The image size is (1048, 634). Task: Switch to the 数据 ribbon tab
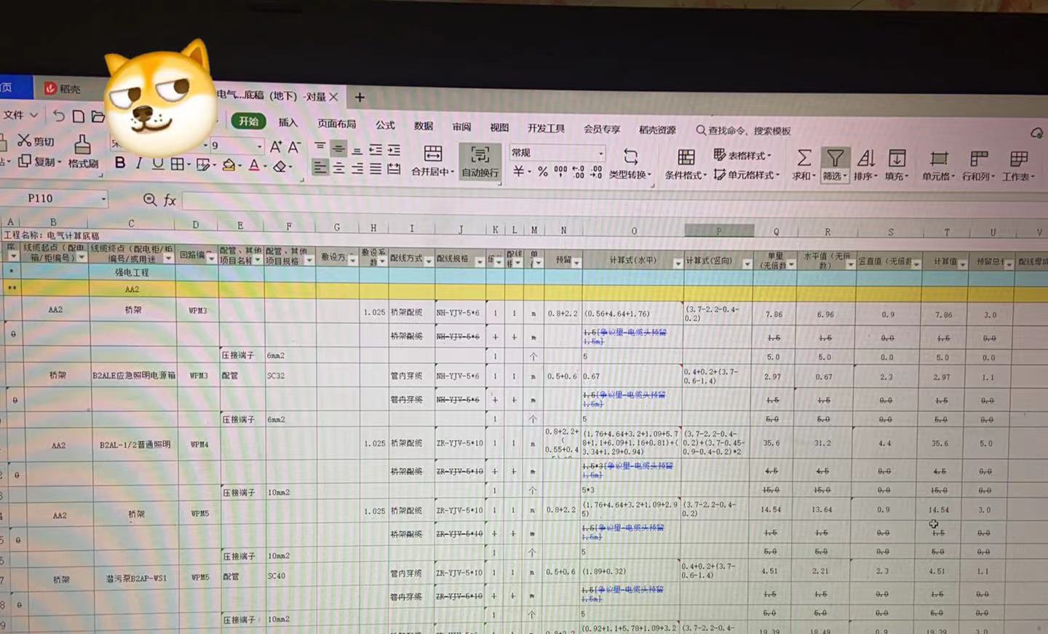tap(422, 127)
